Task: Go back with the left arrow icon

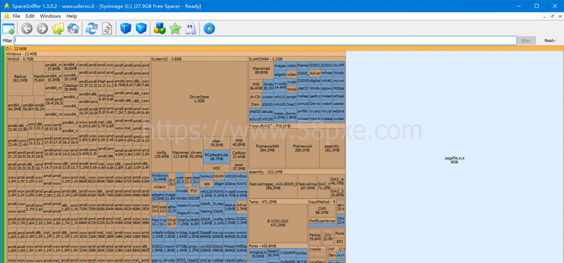Action: pos(27,29)
